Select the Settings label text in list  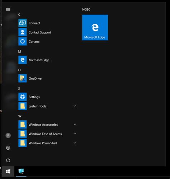[x=34, y=97]
